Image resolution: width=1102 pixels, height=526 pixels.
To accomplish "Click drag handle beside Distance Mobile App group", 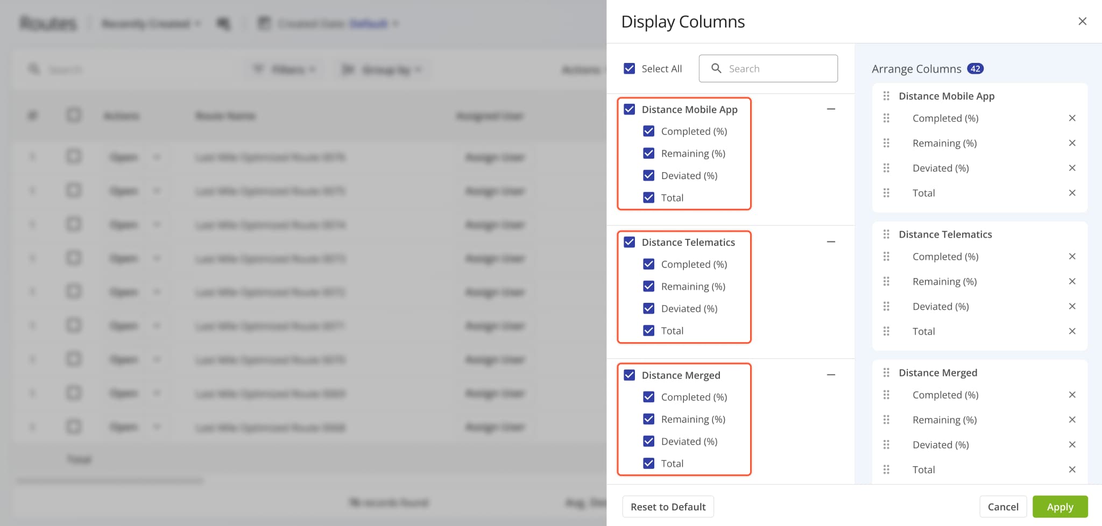I will coord(886,96).
